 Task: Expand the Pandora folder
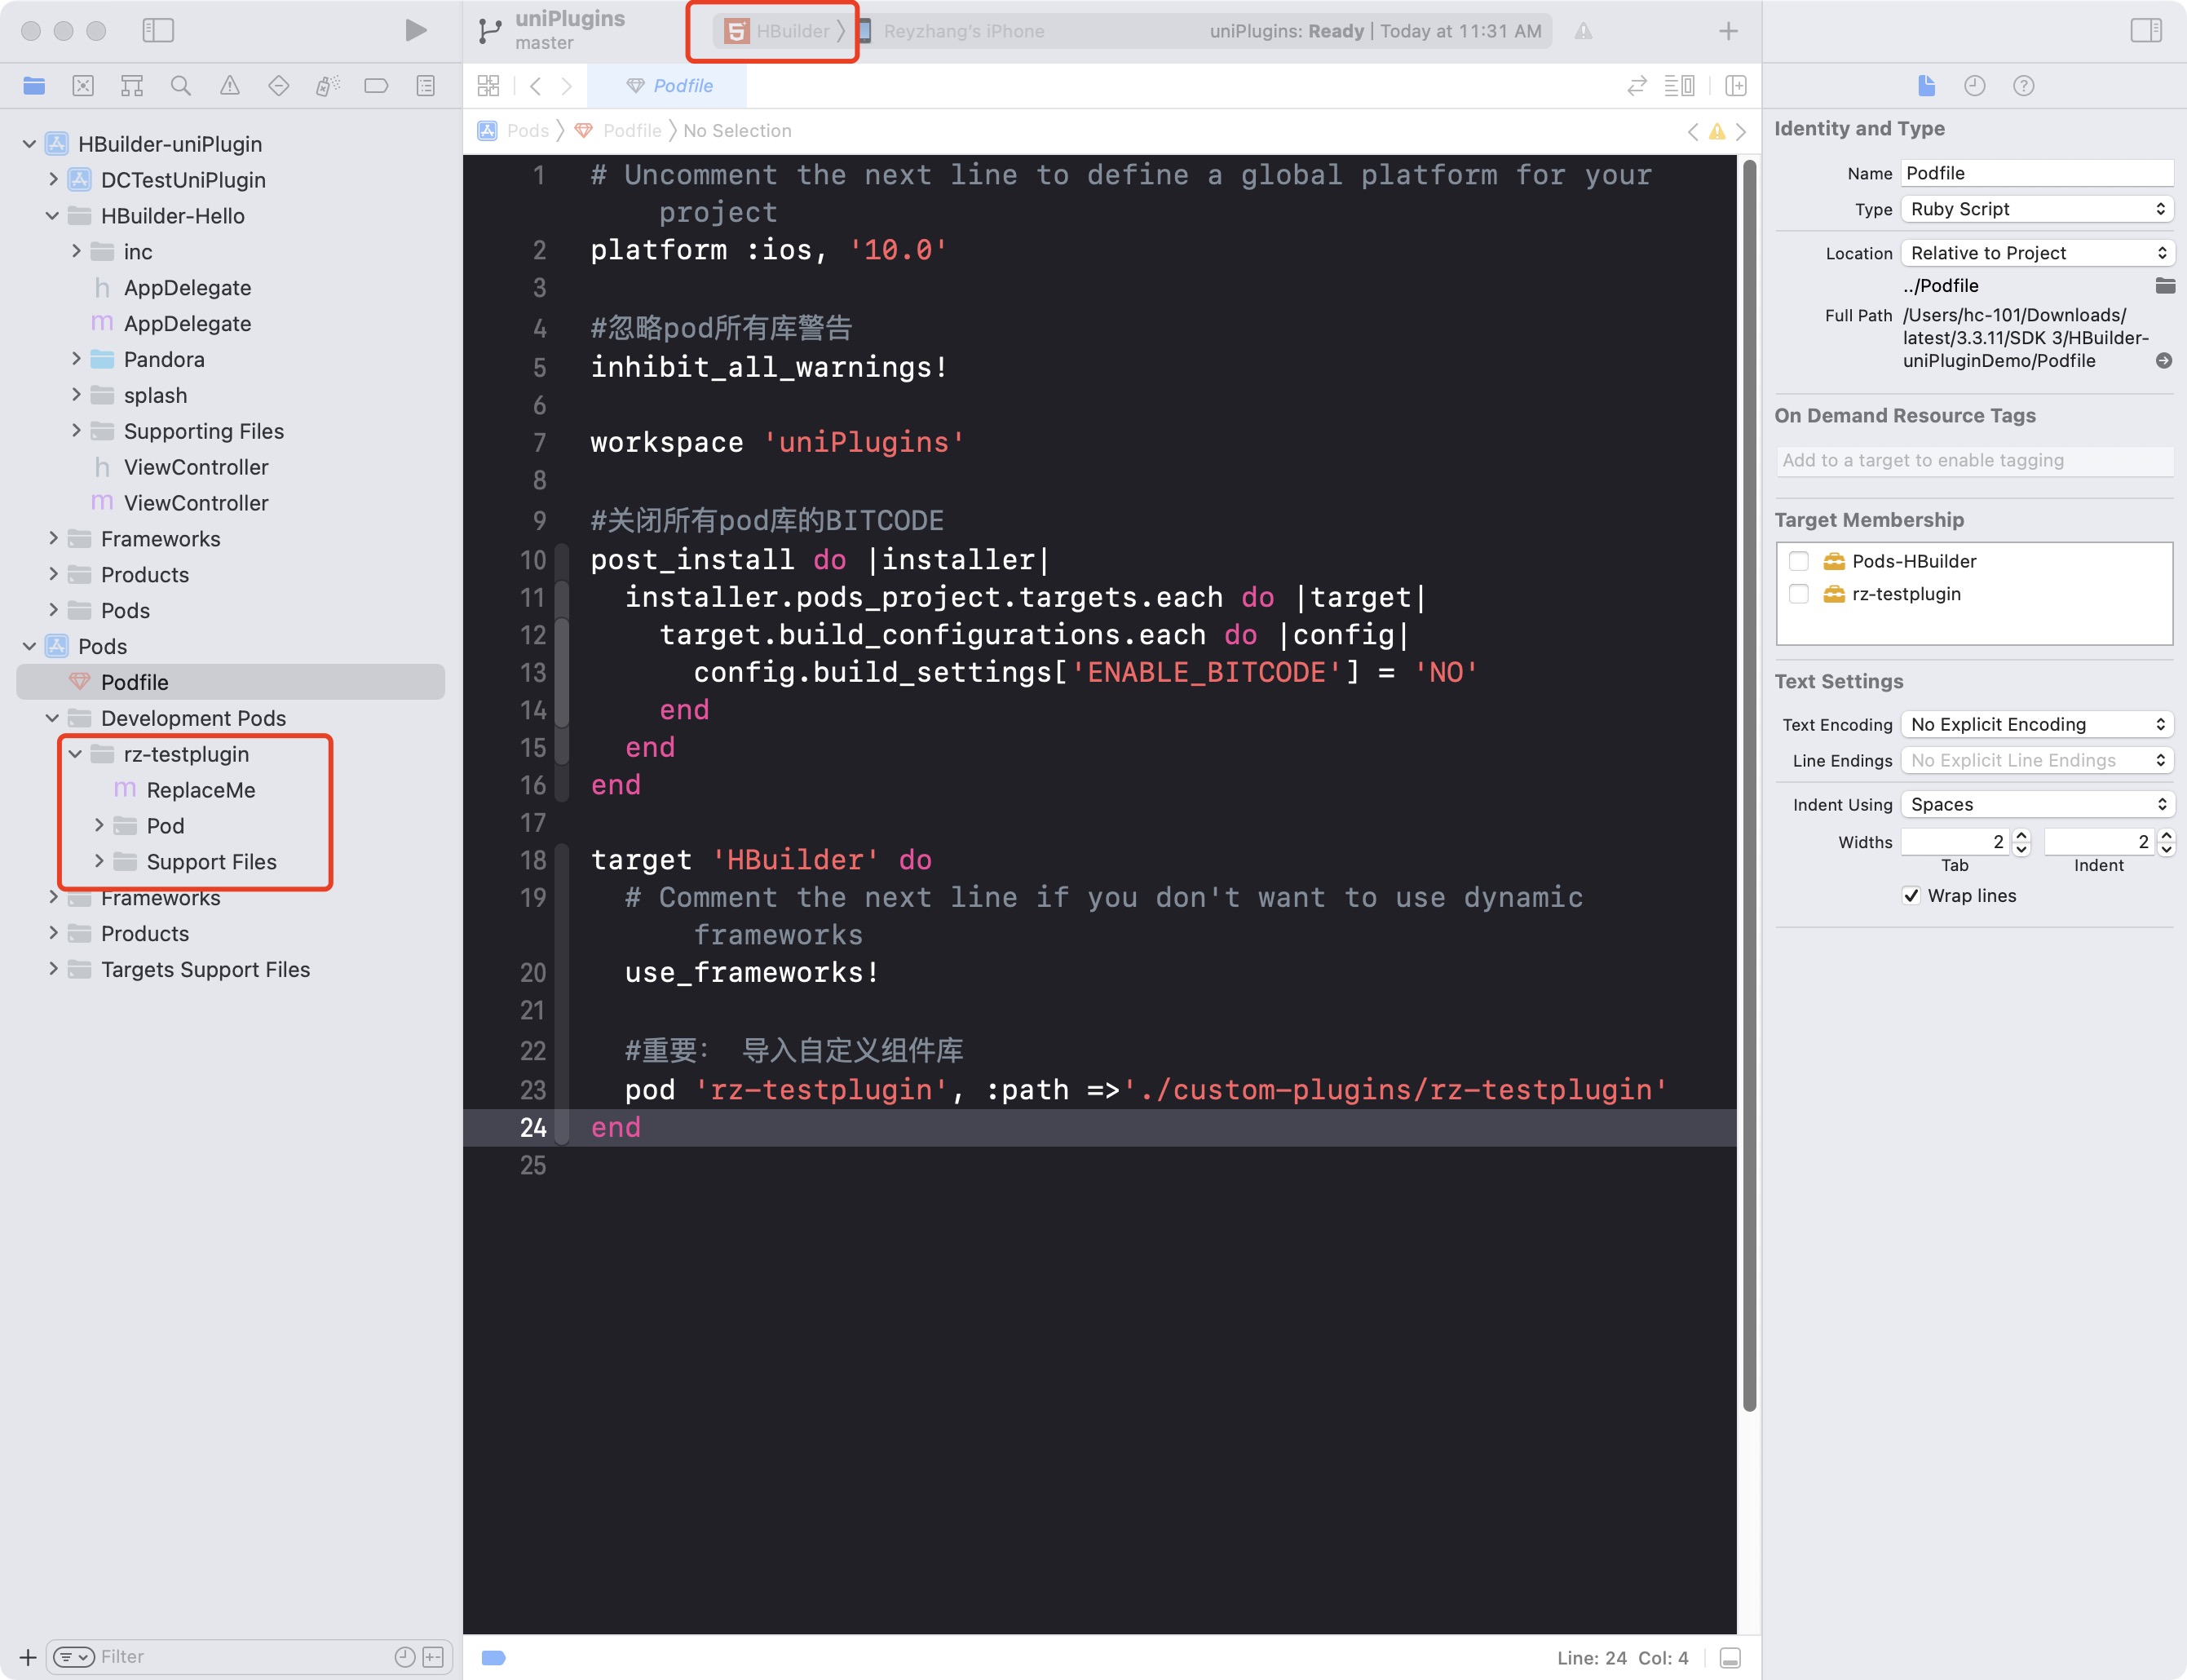coord(76,359)
